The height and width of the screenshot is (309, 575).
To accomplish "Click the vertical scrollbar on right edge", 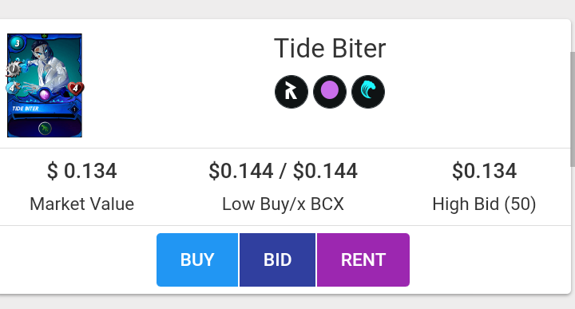I will [573, 109].
